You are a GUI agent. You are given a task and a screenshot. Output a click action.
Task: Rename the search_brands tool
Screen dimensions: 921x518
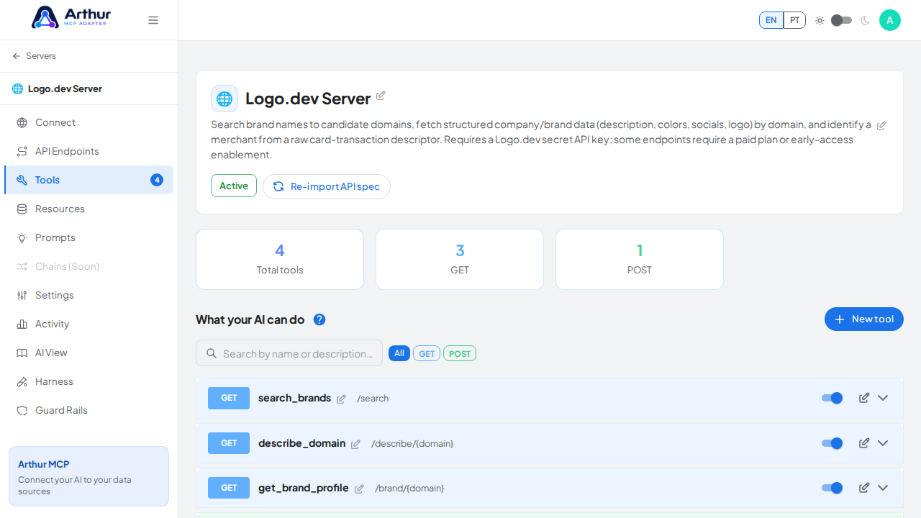pyautogui.click(x=341, y=399)
